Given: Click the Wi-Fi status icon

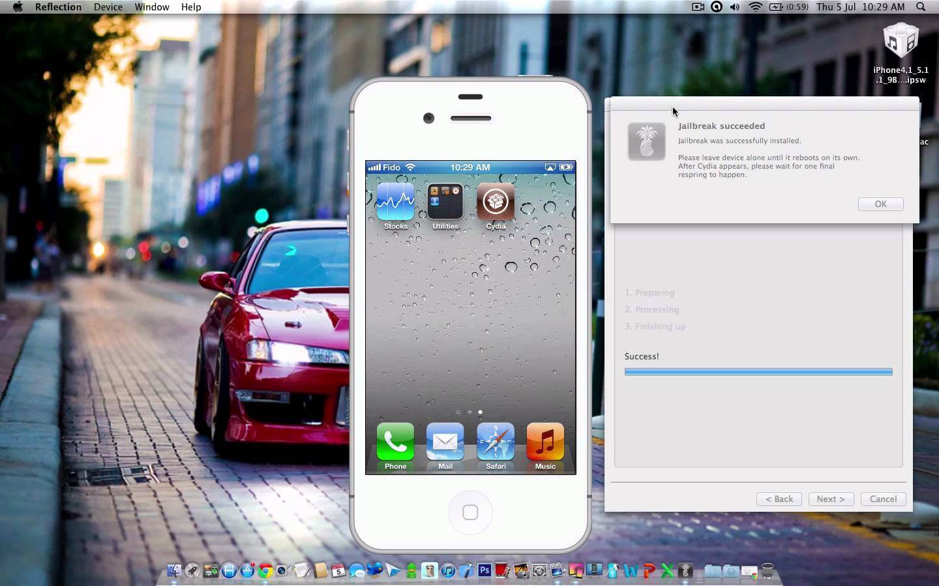Looking at the screenshot, I should point(755,7).
